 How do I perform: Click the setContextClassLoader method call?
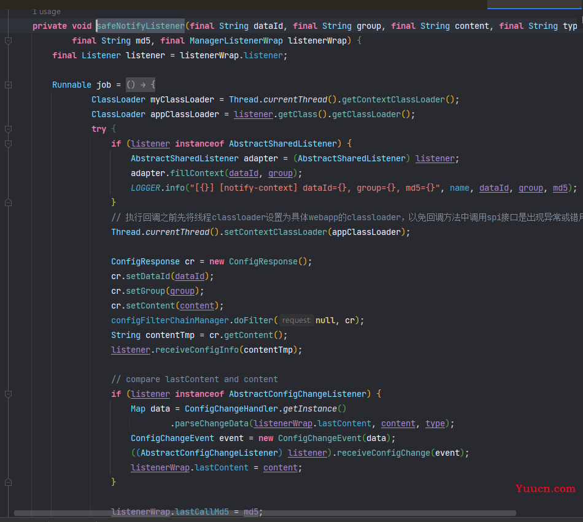[x=276, y=232]
